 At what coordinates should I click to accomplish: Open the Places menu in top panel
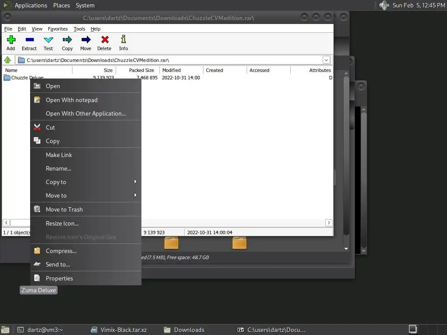tap(61, 5)
